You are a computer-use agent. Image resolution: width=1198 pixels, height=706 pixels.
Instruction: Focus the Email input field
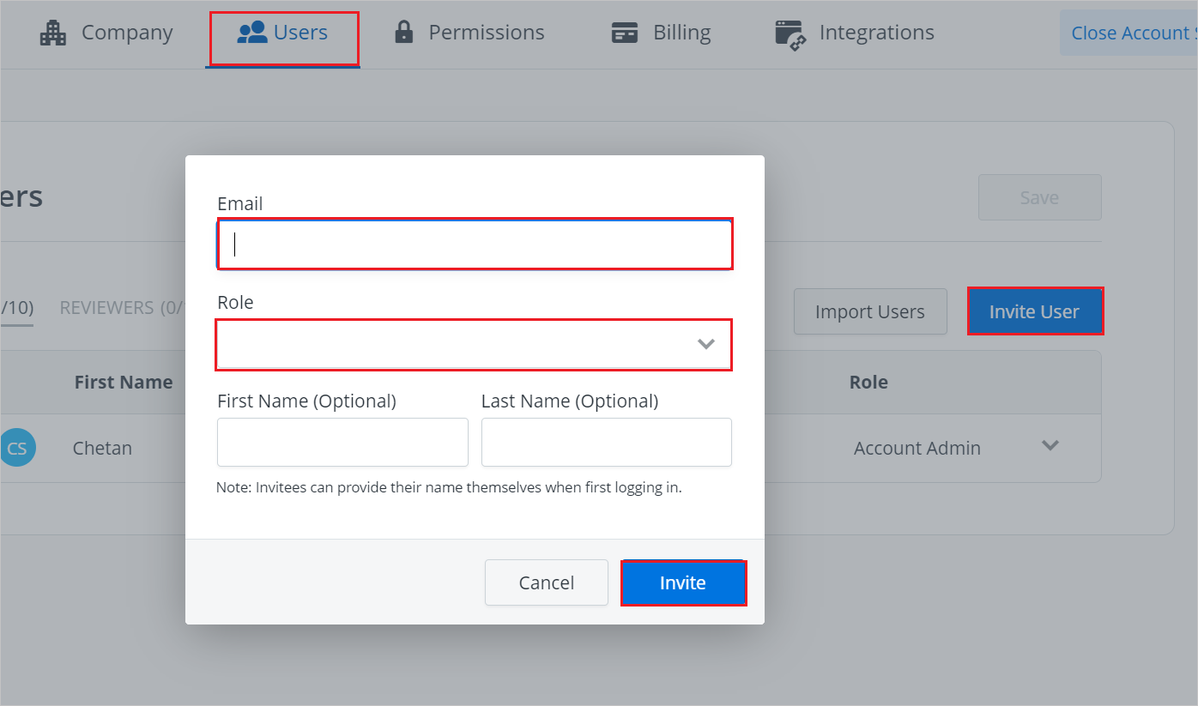pyautogui.click(x=474, y=245)
